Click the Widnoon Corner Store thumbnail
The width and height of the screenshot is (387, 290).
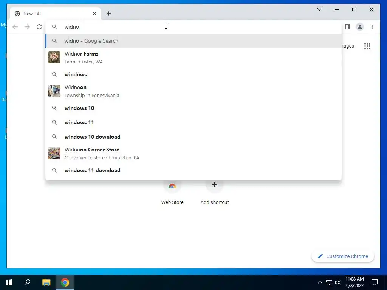click(x=54, y=153)
